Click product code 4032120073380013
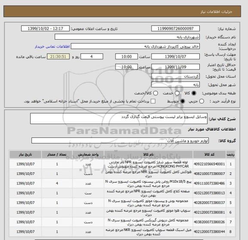 pos(209,193)
